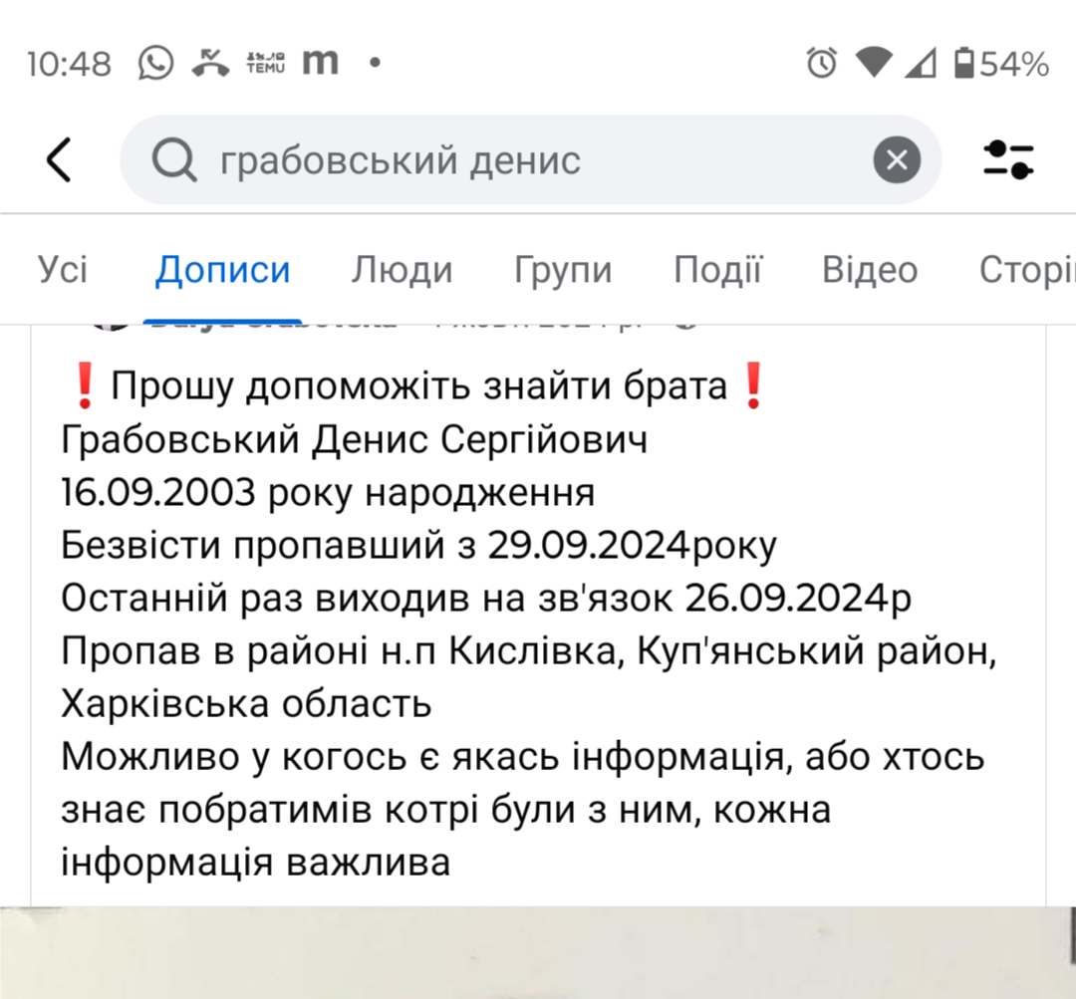This screenshot has width=1076, height=999.
Task: Tap the search field with грабовський денис
Action: click(530, 160)
